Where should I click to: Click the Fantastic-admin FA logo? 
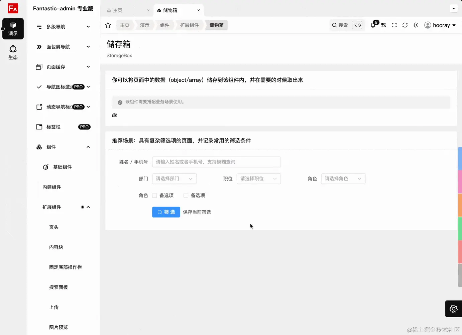point(13,8)
